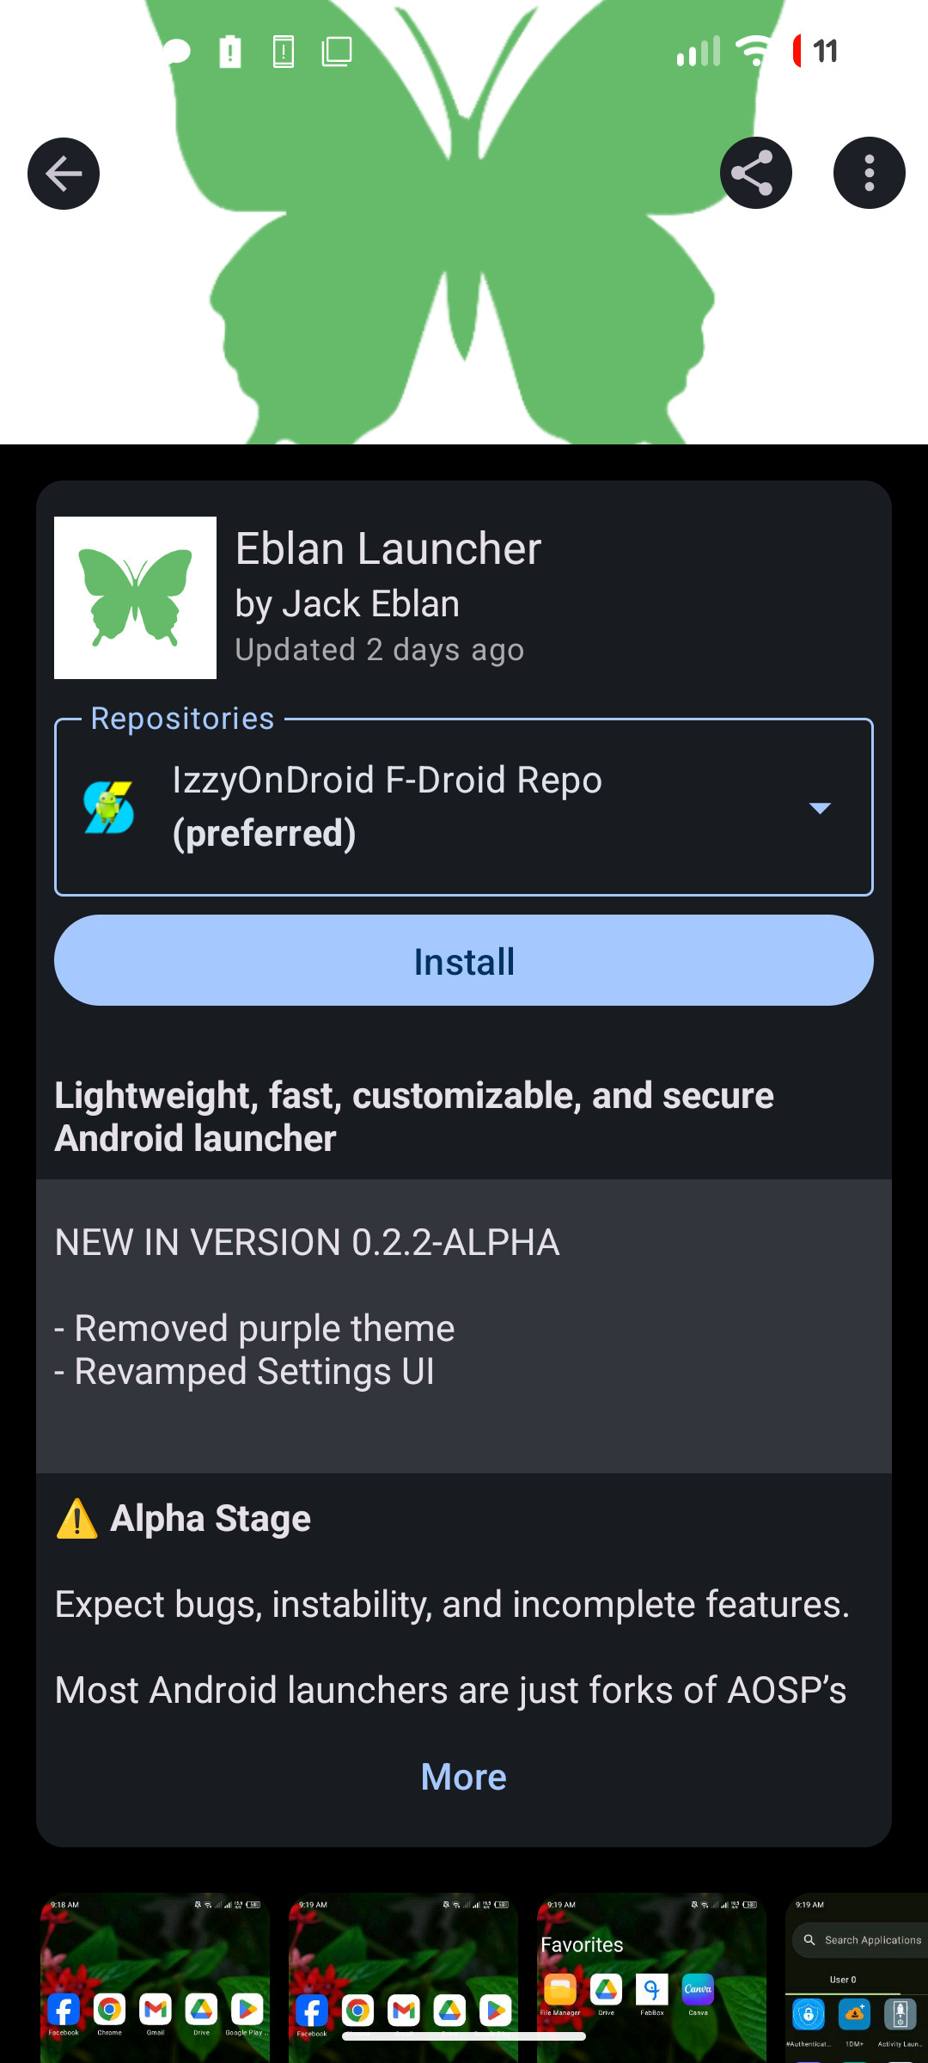
Task: Tap the large butterfly banner image
Action: coord(464,309)
